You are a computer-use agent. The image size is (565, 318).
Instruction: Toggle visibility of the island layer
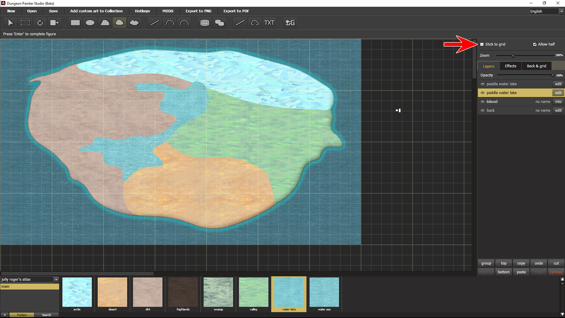click(x=483, y=102)
